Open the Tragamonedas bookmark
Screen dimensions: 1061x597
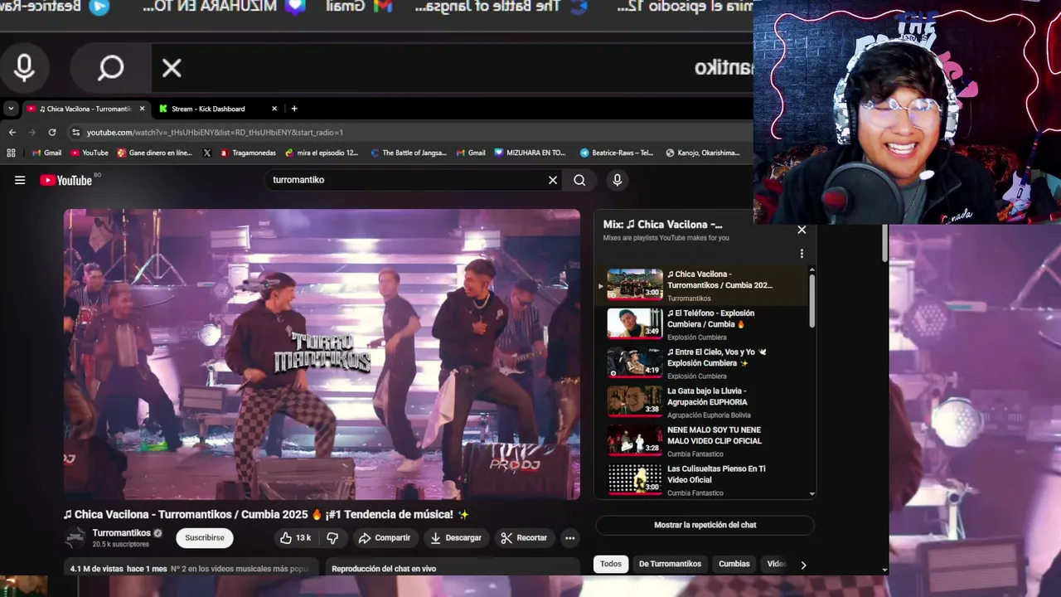tap(249, 153)
